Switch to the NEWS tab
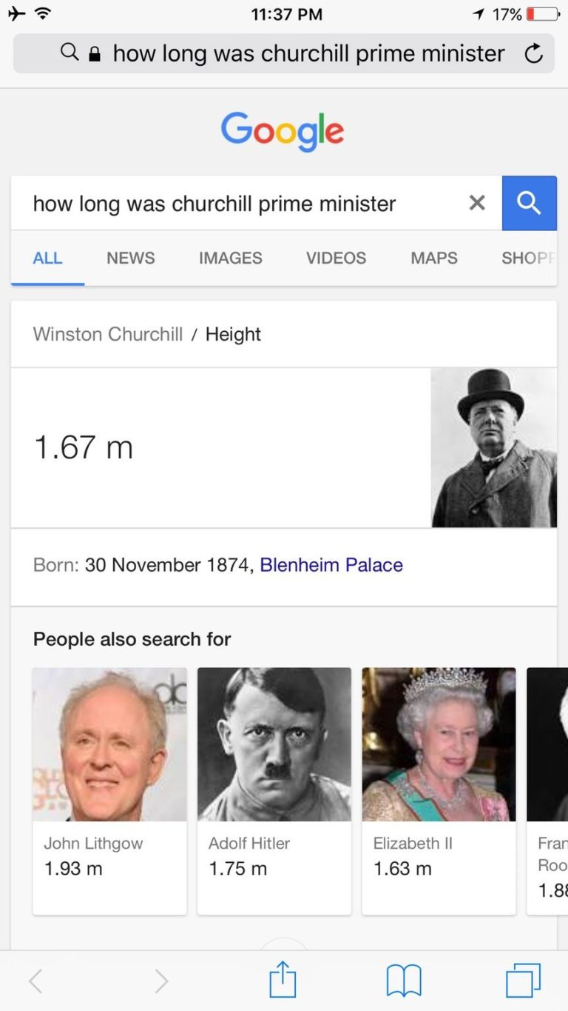 [x=130, y=258]
